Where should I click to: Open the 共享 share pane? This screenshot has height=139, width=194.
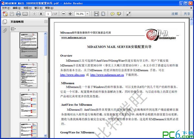pyautogui.click(x=187, y=14)
